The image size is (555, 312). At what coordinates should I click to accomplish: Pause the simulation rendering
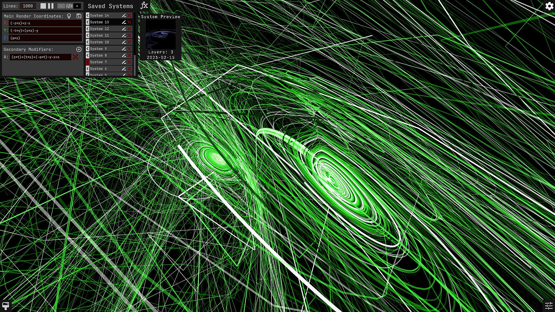click(x=51, y=6)
